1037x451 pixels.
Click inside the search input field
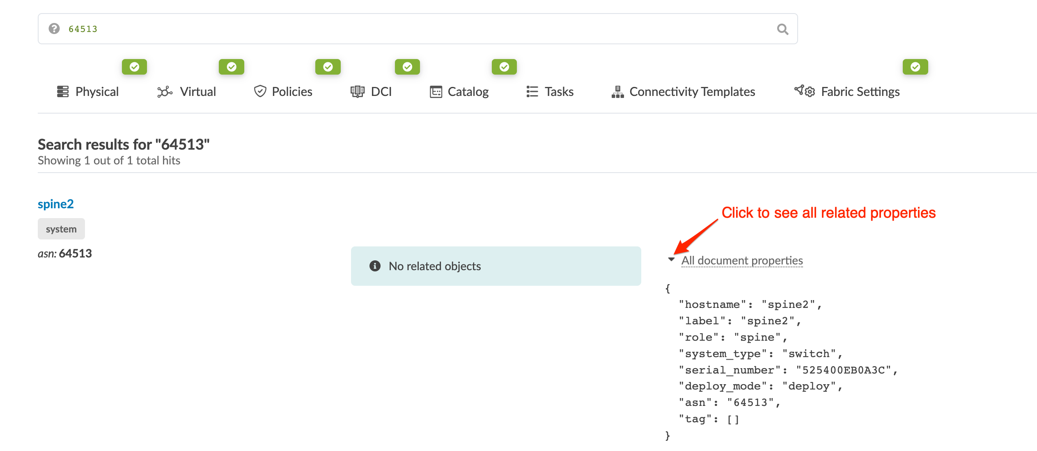tap(369, 29)
